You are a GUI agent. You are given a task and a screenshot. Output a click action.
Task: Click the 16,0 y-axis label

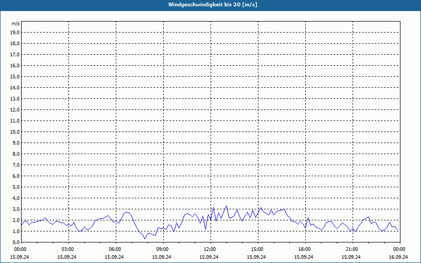(x=15, y=65)
